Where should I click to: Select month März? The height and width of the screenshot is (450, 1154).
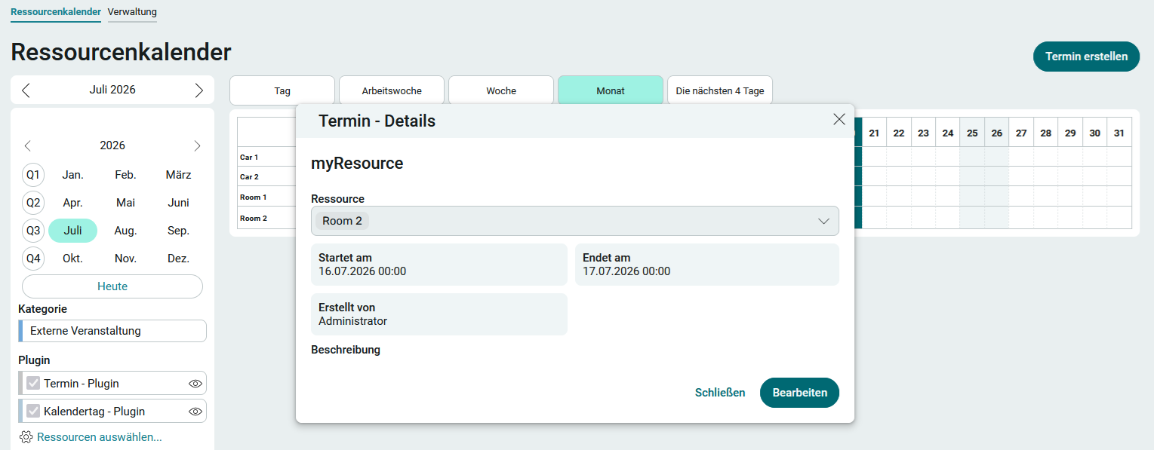(178, 175)
